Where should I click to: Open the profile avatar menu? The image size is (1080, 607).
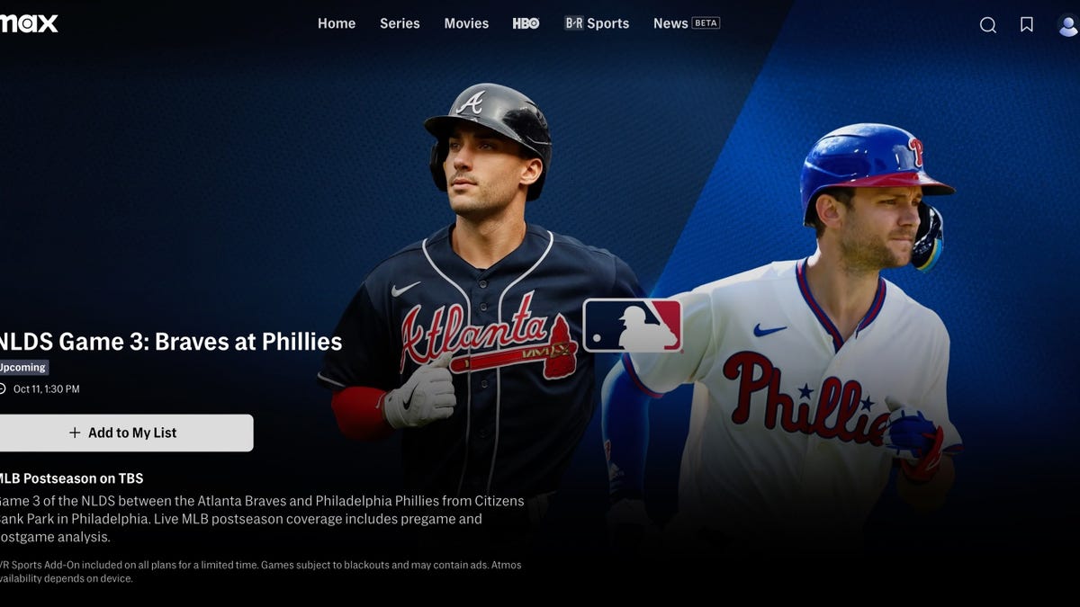pos(1068,24)
